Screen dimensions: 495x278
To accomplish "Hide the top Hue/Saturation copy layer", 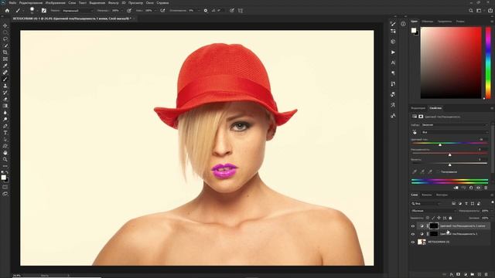I will [x=413, y=226].
